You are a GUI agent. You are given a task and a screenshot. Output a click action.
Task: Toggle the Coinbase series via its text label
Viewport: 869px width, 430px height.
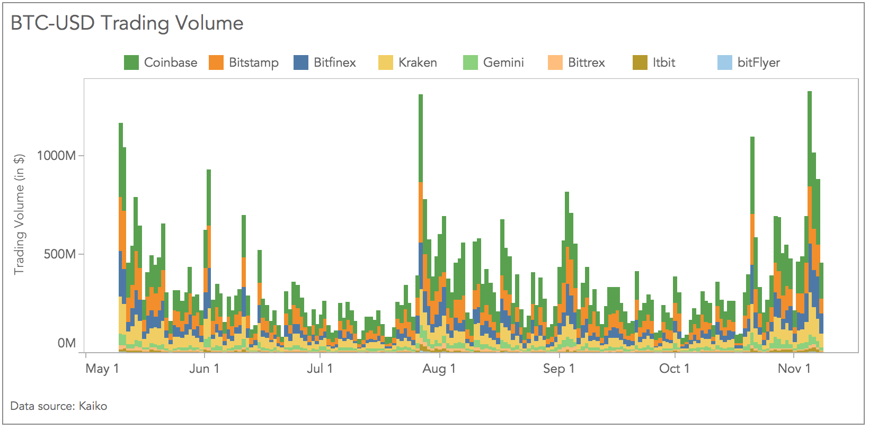[x=171, y=62]
